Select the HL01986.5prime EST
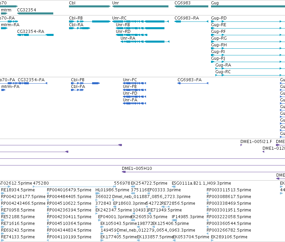 97,193
